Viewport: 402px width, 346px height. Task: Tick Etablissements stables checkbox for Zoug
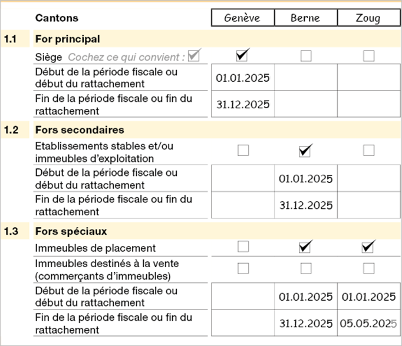368,151
